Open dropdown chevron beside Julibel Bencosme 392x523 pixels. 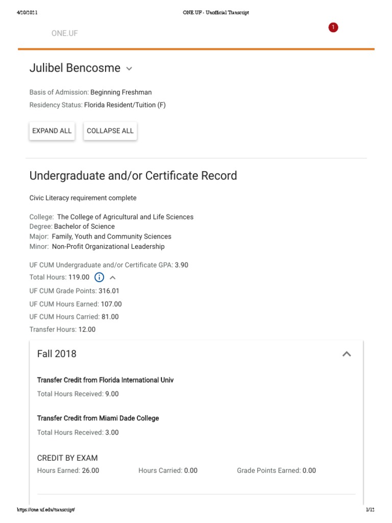point(129,68)
